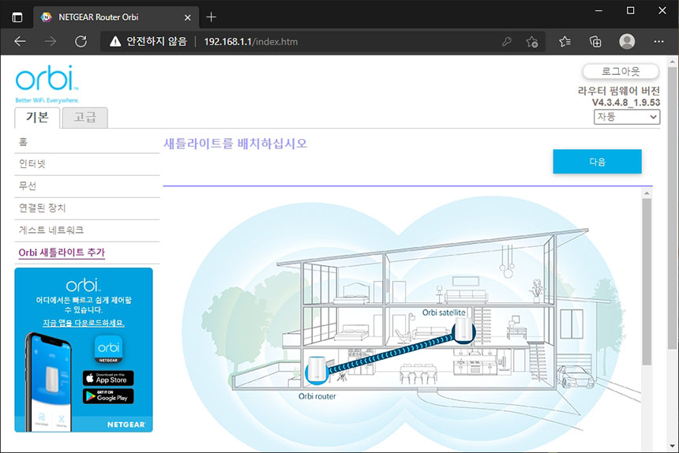This screenshot has width=679, height=453.
Task: Click the forward navigation arrow
Action: 51,42
